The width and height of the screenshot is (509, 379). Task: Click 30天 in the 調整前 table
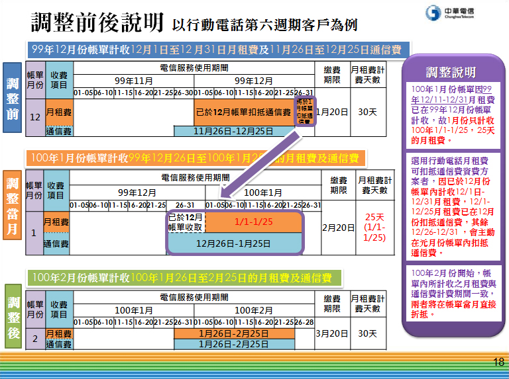pos(368,112)
